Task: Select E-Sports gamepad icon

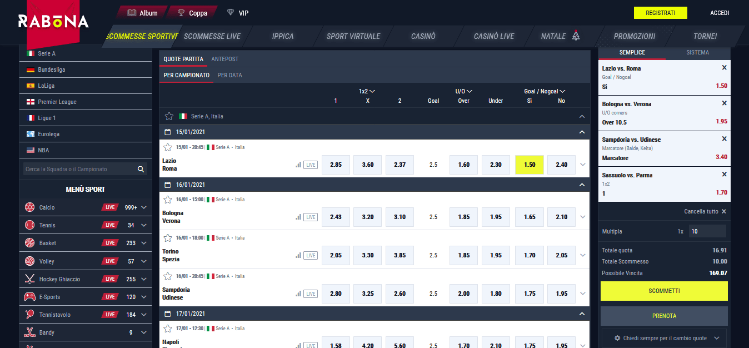Action: tap(29, 297)
